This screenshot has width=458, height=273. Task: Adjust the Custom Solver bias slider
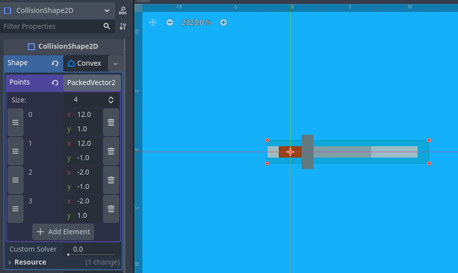click(92, 254)
